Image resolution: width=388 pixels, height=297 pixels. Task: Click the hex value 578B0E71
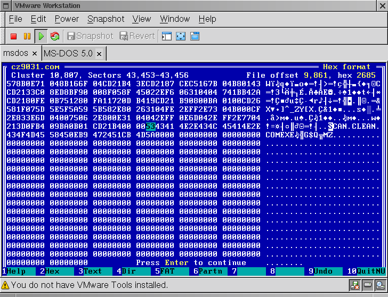[26, 84]
